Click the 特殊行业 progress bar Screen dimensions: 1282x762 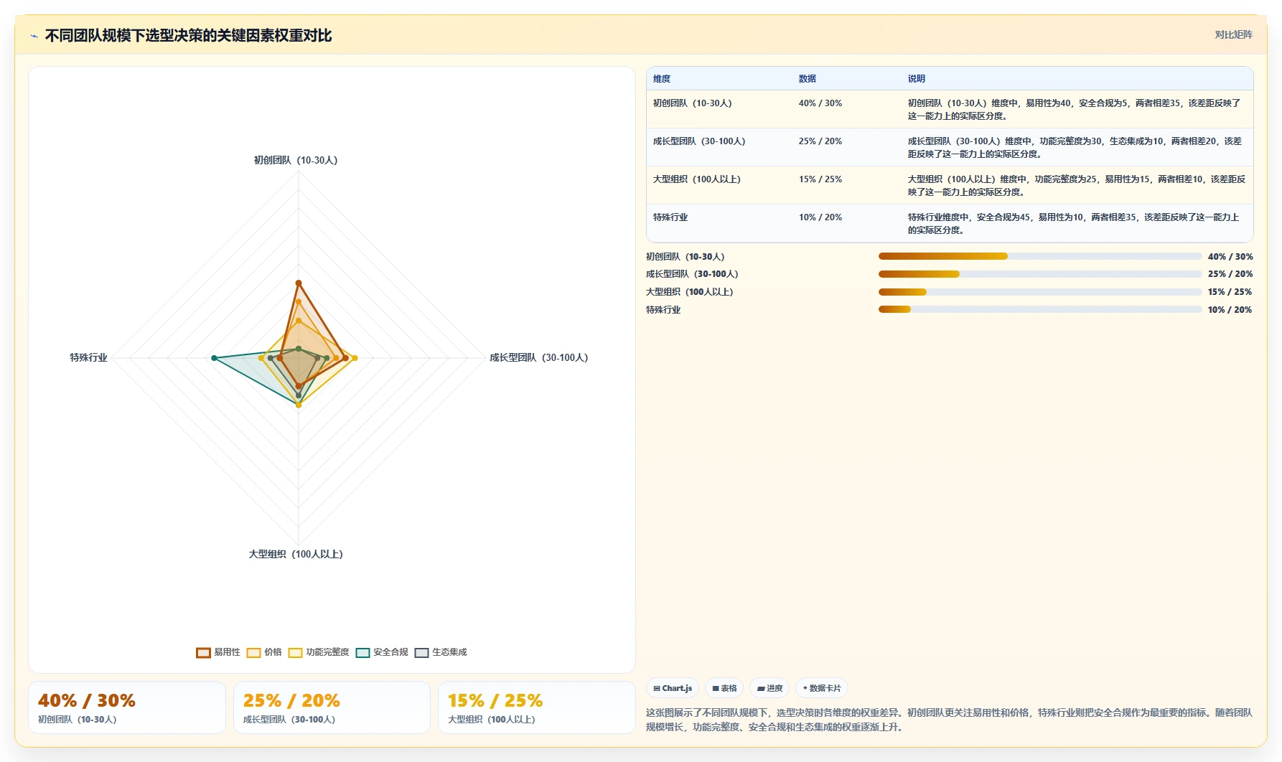(x=1040, y=310)
